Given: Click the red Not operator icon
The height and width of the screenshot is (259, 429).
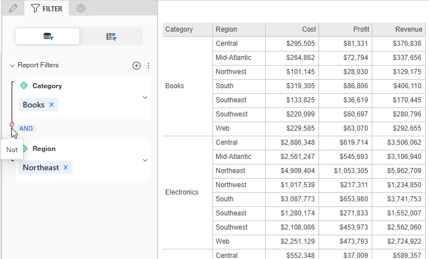Looking at the screenshot, I should click(12, 124).
